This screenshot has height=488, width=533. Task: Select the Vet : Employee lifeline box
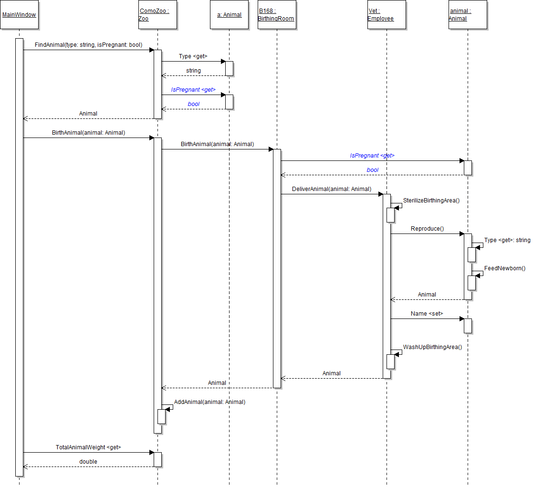point(387,15)
